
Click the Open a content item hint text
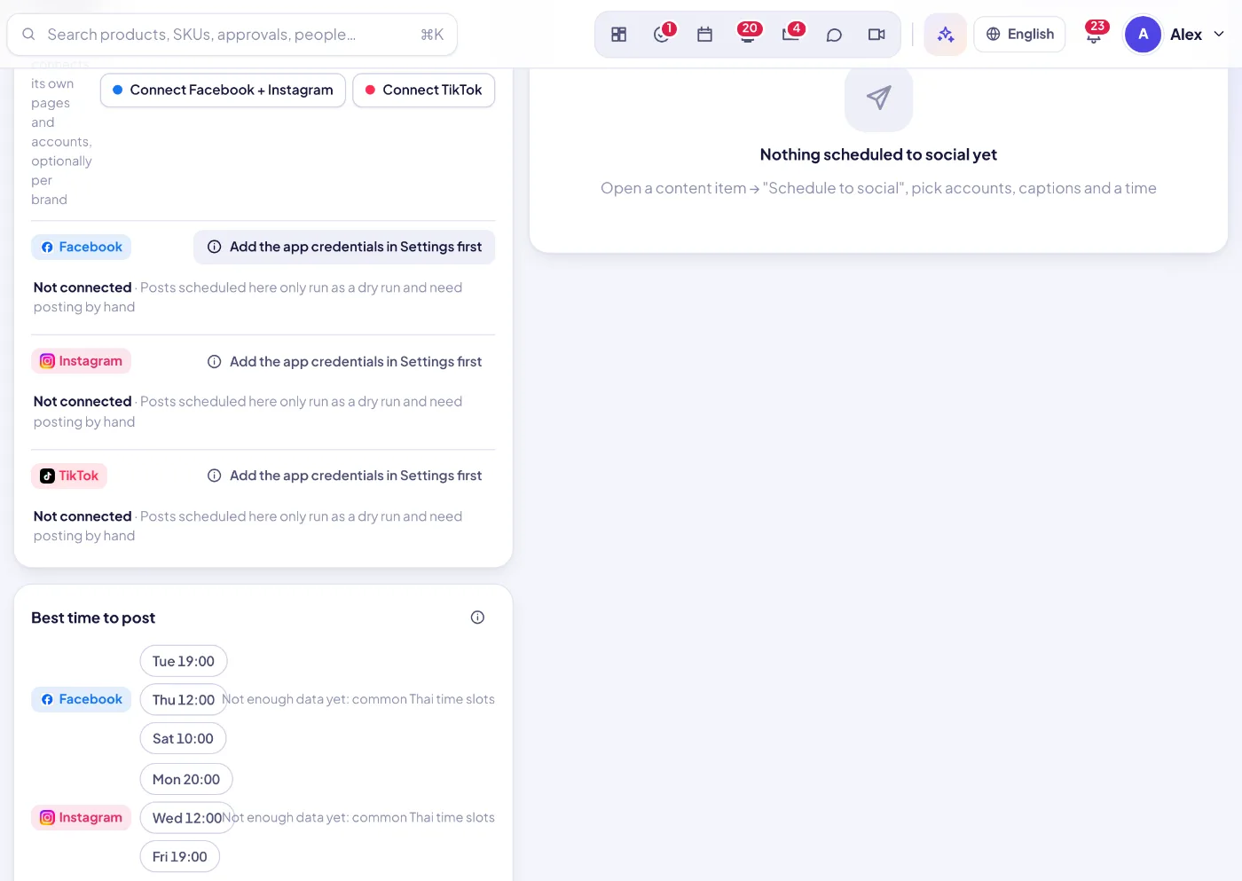(x=878, y=189)
